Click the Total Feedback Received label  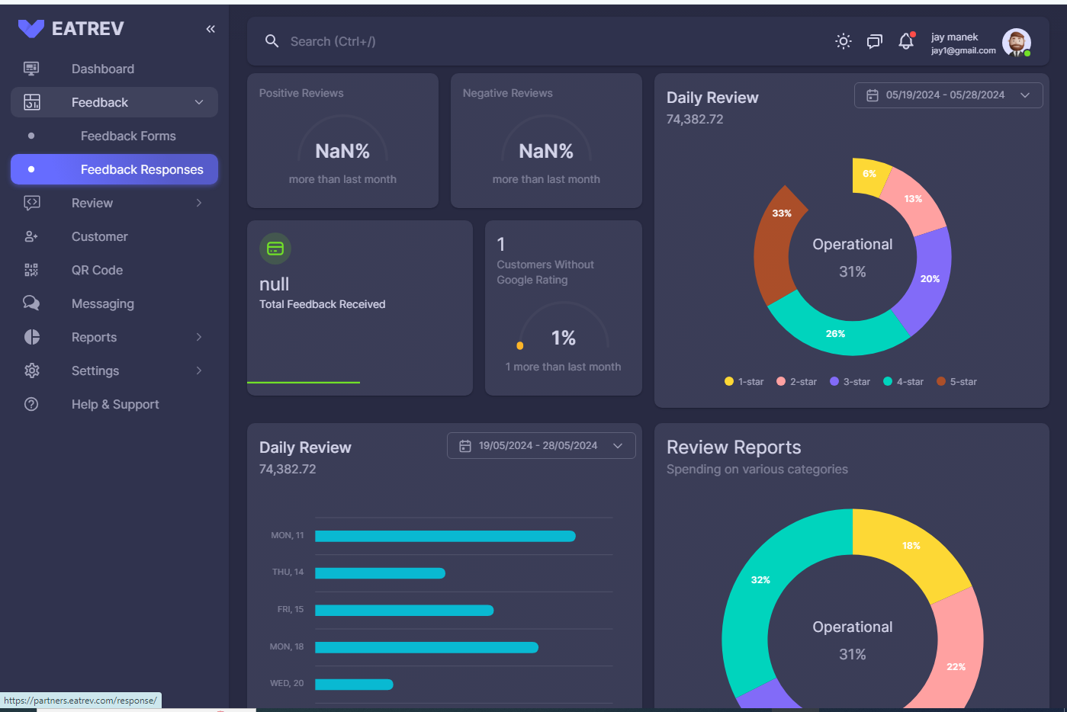pyautogui.click(x=323, y=304)
